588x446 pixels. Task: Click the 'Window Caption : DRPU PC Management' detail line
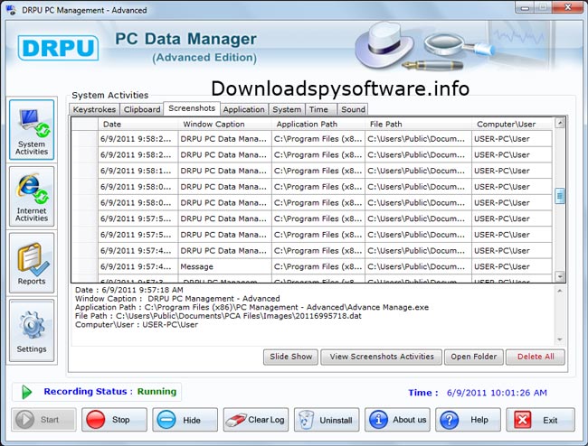pos(177,299)
